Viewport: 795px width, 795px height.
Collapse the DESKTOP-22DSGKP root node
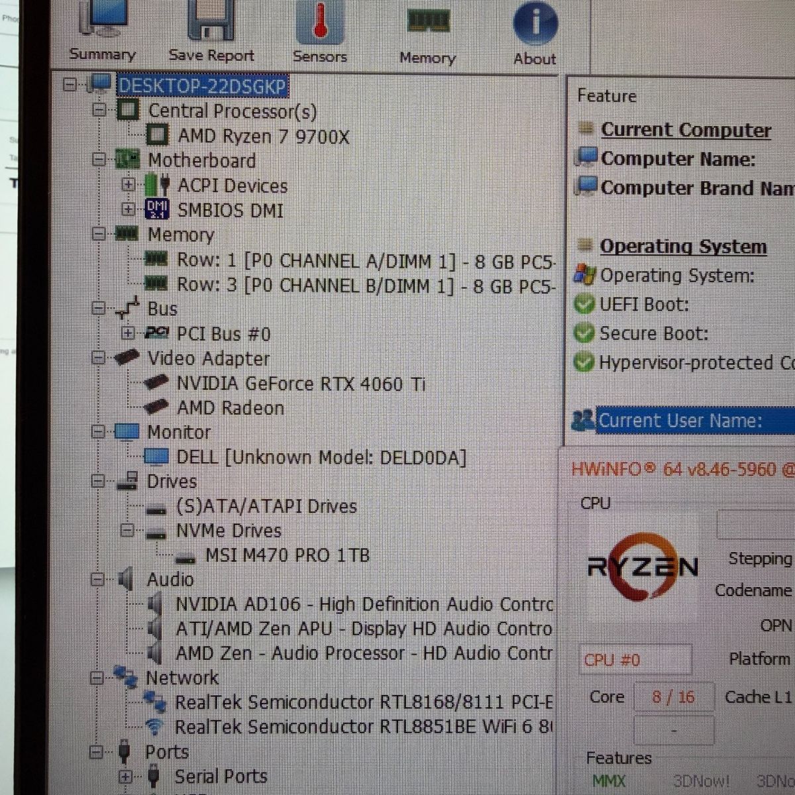70,84
